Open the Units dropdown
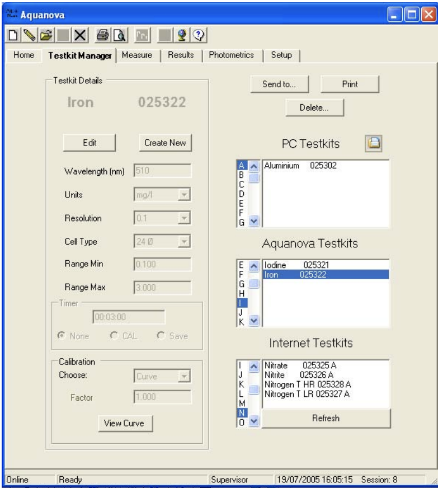 tap(184, 195)
